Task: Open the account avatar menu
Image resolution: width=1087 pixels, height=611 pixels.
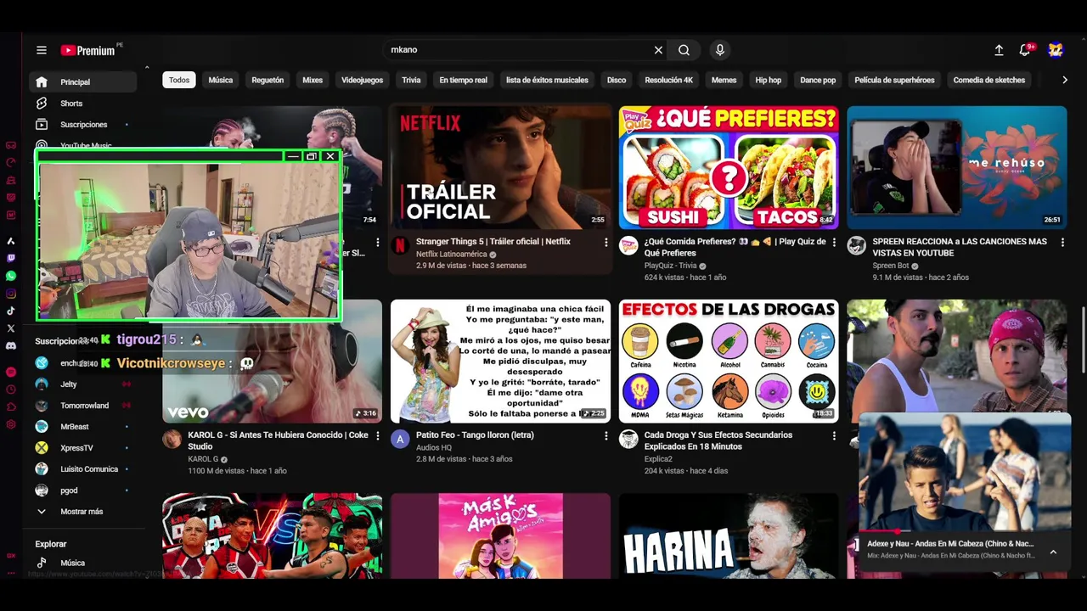Action: tap(1056, 50)
